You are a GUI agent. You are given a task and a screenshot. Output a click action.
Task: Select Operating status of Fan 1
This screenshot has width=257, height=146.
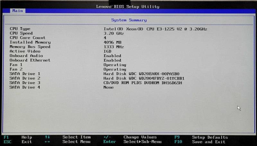pos(115,65)
